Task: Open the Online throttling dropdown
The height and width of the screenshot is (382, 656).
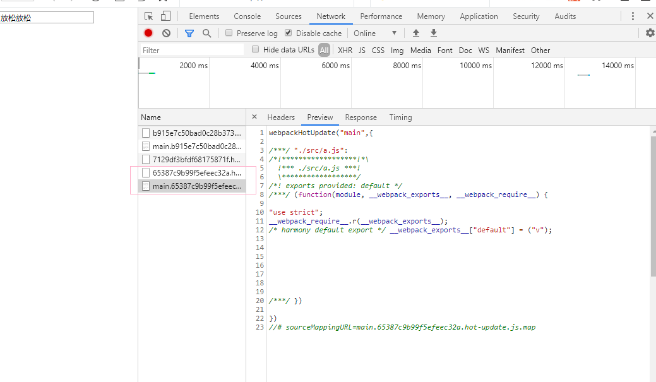Action: point(376,33)
